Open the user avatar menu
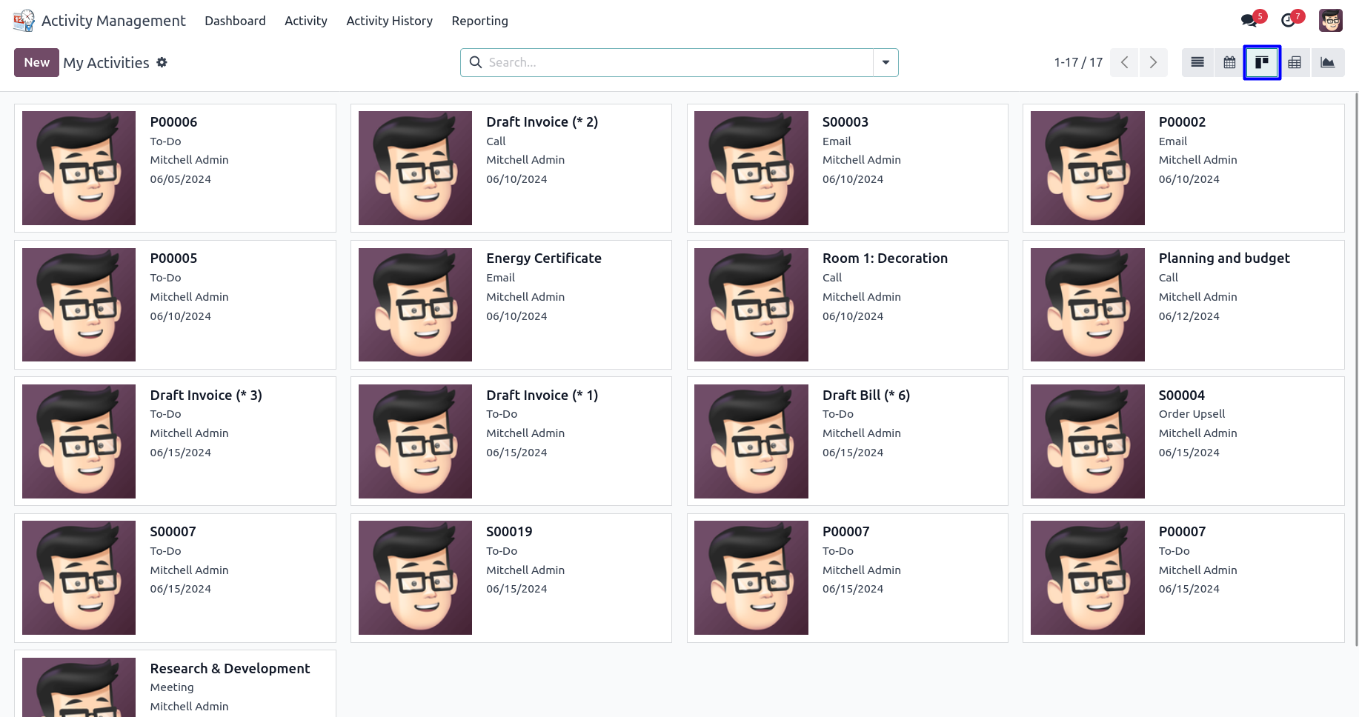This screenshot has width=1359, height=717. [1330, 21]
